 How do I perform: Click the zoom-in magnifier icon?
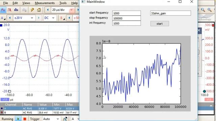(x=210, y=10)
